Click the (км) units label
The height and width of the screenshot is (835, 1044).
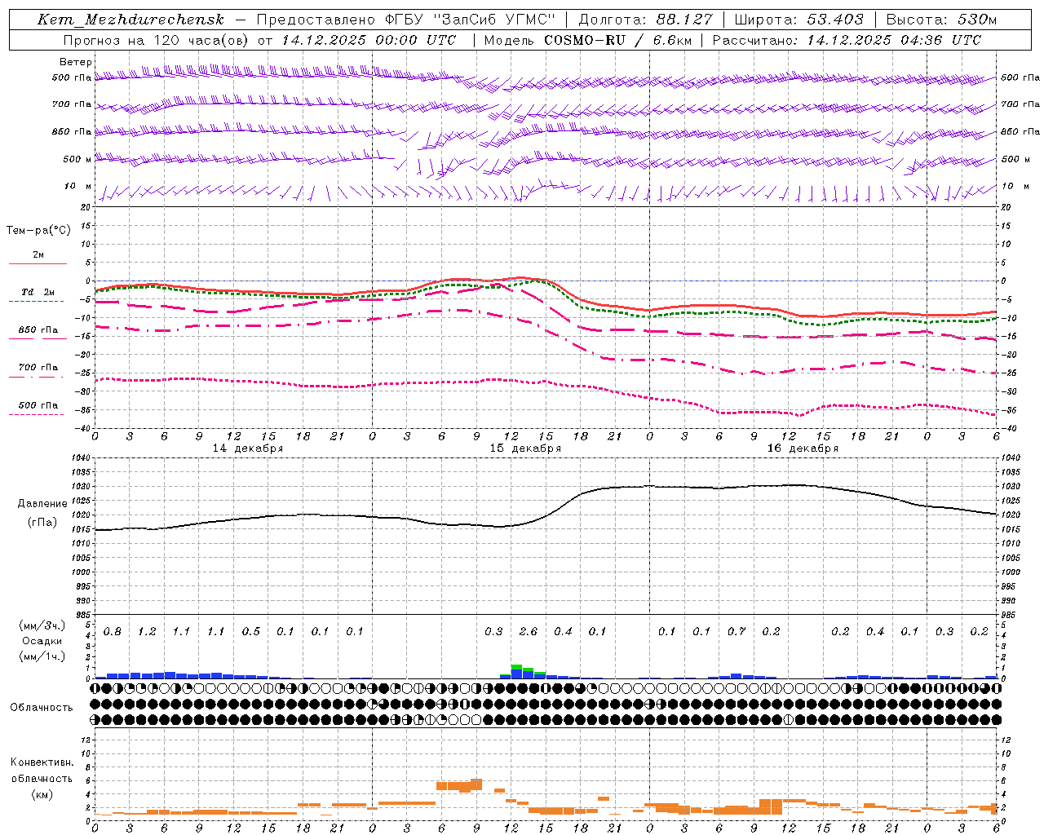pos(42,794)
